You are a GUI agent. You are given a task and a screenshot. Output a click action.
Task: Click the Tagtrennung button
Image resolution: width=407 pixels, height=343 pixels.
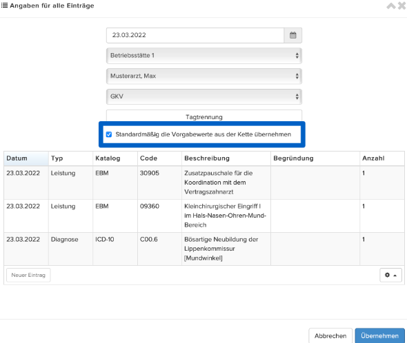[x=204, y=116]
